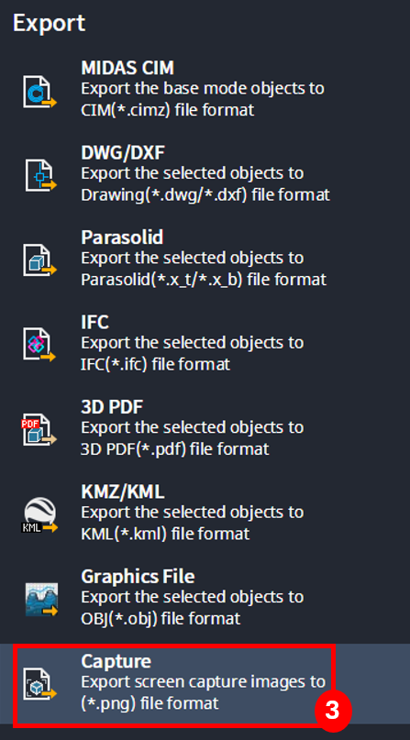Select the 3D PDF menu title

[x=112, y=407]
